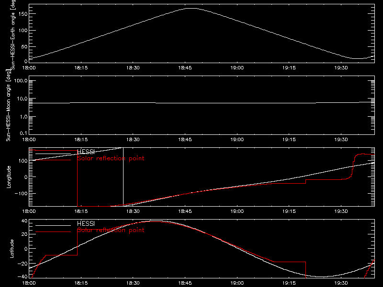The image size is (383, 287).
Task: Click the "18:00" tick below Earth angle plot
Action: pyautogui.click(x=29, y=68)
